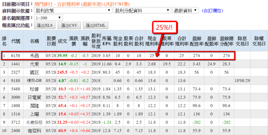Click 日電貿 price 52.7

(62, 97)
